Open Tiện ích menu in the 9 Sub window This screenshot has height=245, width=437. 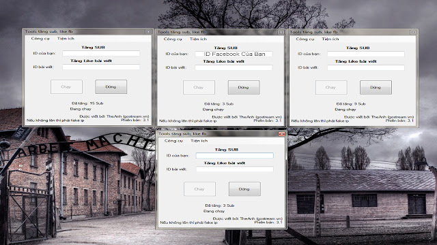coord(330,39)
